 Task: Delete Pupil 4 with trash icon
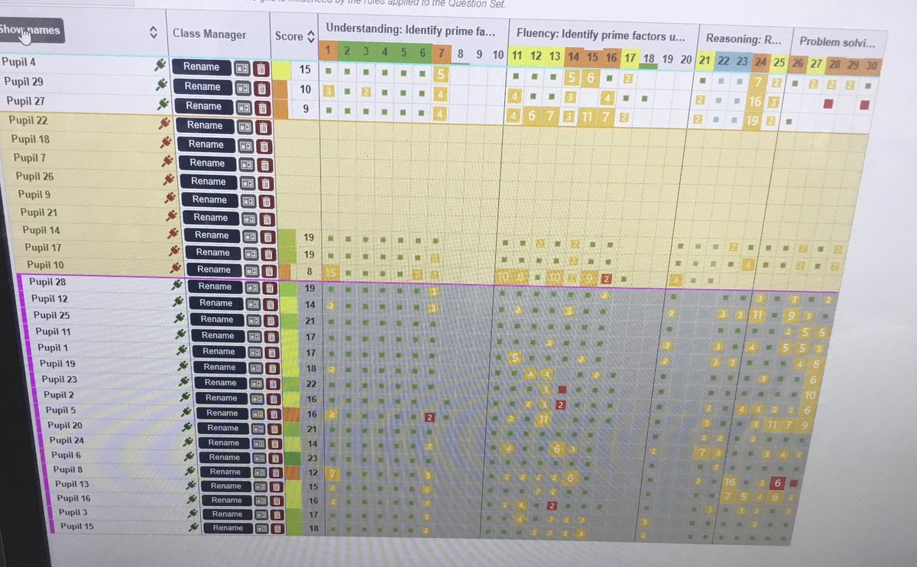click(261, 68)
